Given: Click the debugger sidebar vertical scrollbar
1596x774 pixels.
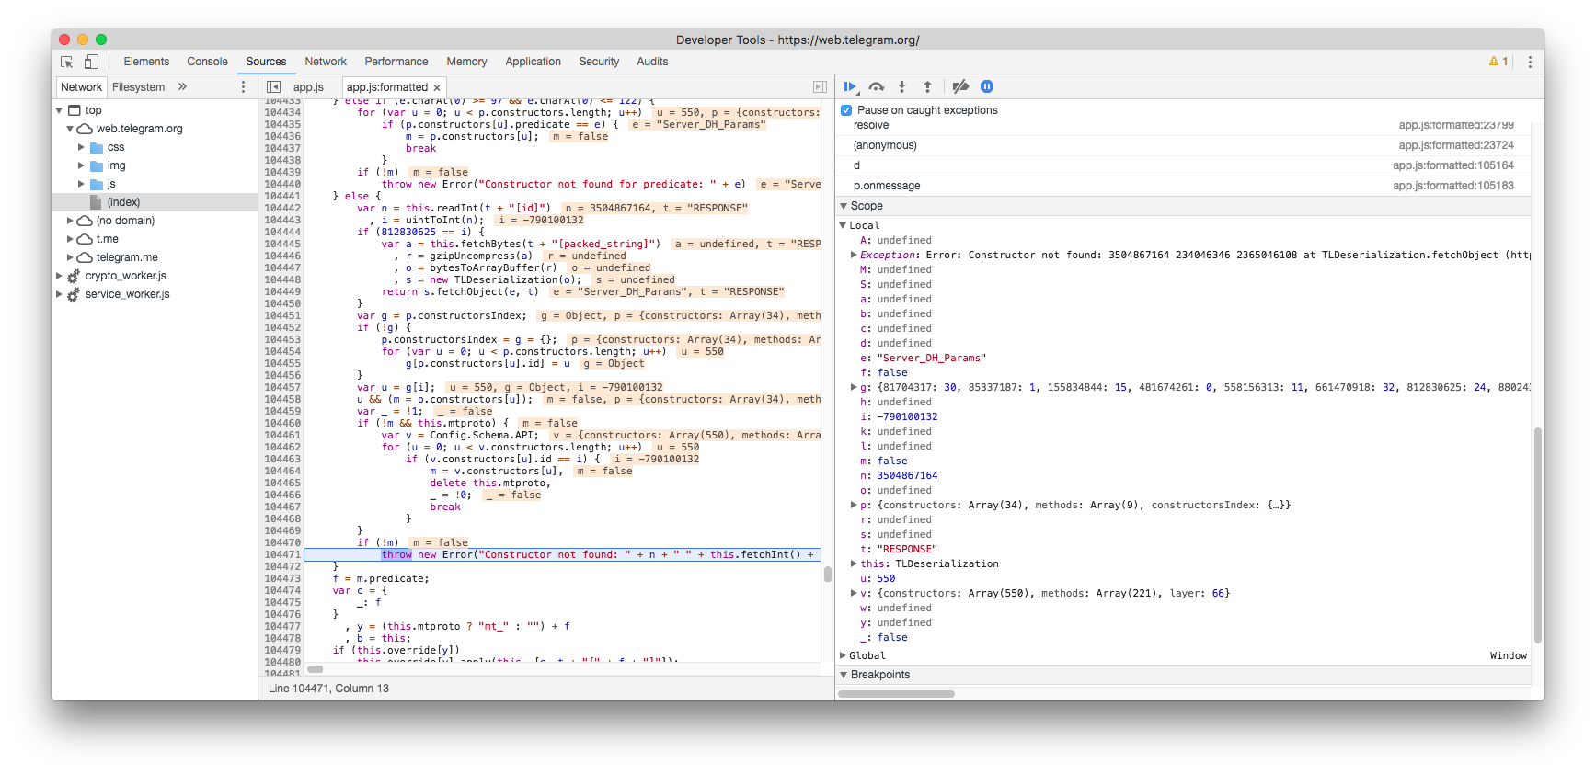Looking at the screenshot, I should [1537, 535].
